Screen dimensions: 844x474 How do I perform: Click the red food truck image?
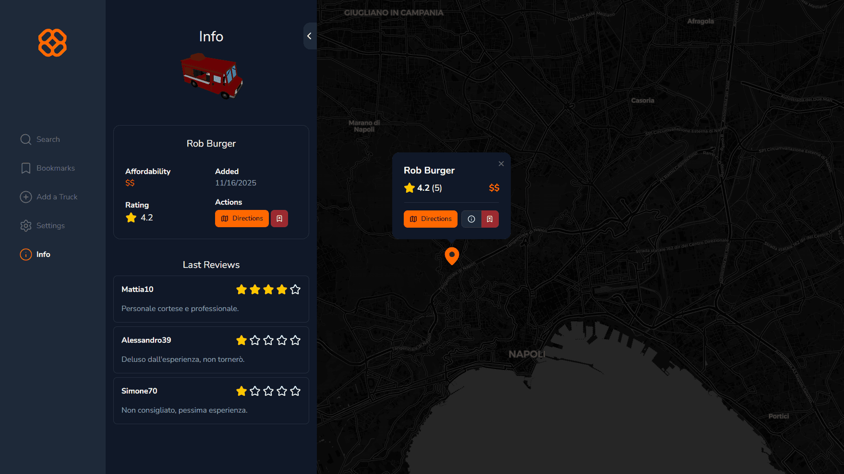211,76
